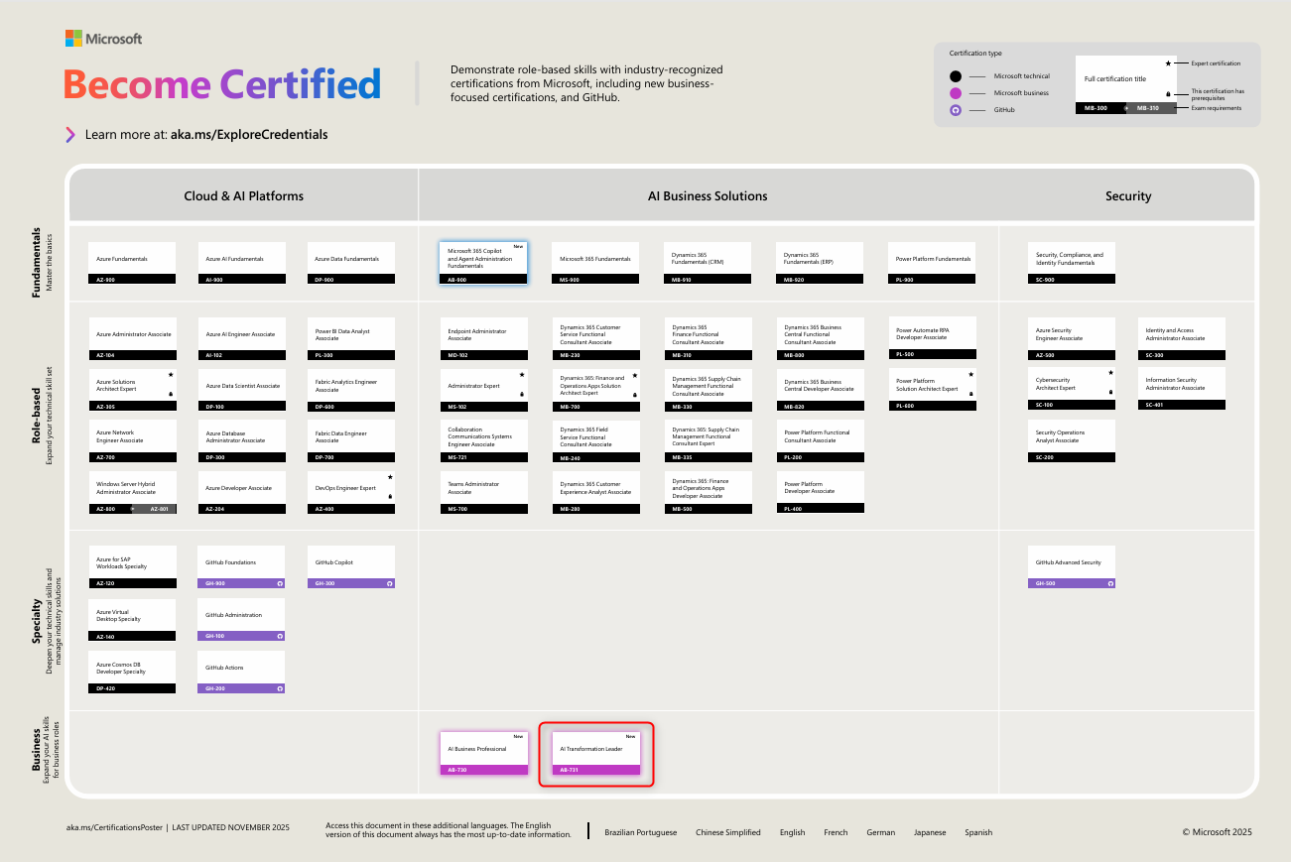The width and height of the screenshot is (1291, 862).
Task: Open the GitHub Copilot certification card
Action: [351, 566]
